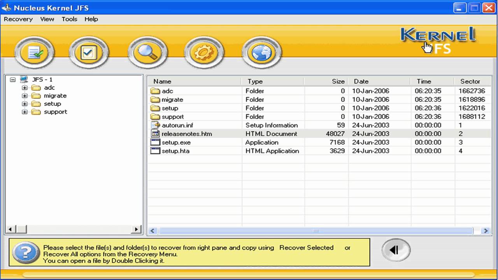Click the Nucleus Kernel JFS title bar icon
Image resolution: width=498 pixels, height=280 pixels.
coord(7,7)
